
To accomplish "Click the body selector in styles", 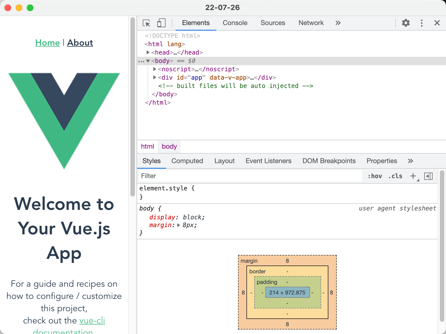I will 147,208.
